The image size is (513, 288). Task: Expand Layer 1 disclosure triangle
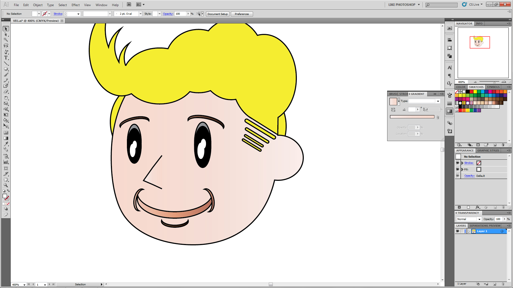(469, 231)
